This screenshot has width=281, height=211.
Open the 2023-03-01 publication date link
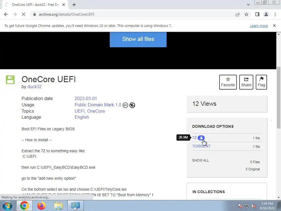coord(86,99)
